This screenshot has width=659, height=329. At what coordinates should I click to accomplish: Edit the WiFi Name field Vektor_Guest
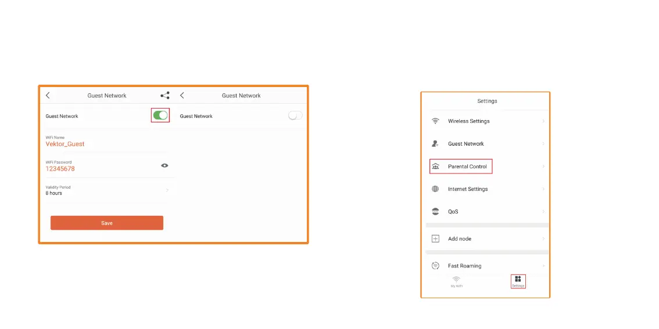[65, 144]
